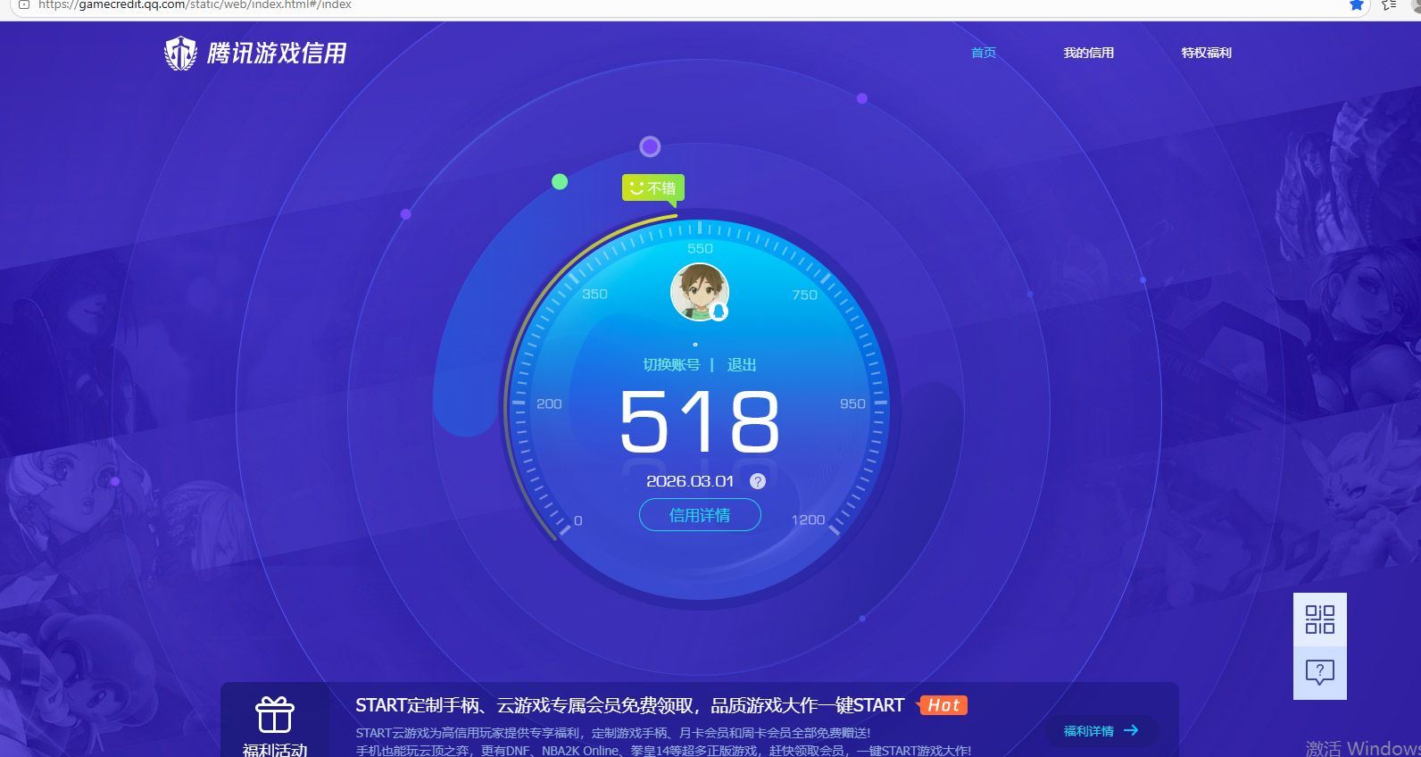Click the site info icon before URL

pyautogui.click(x=24, y=5)
